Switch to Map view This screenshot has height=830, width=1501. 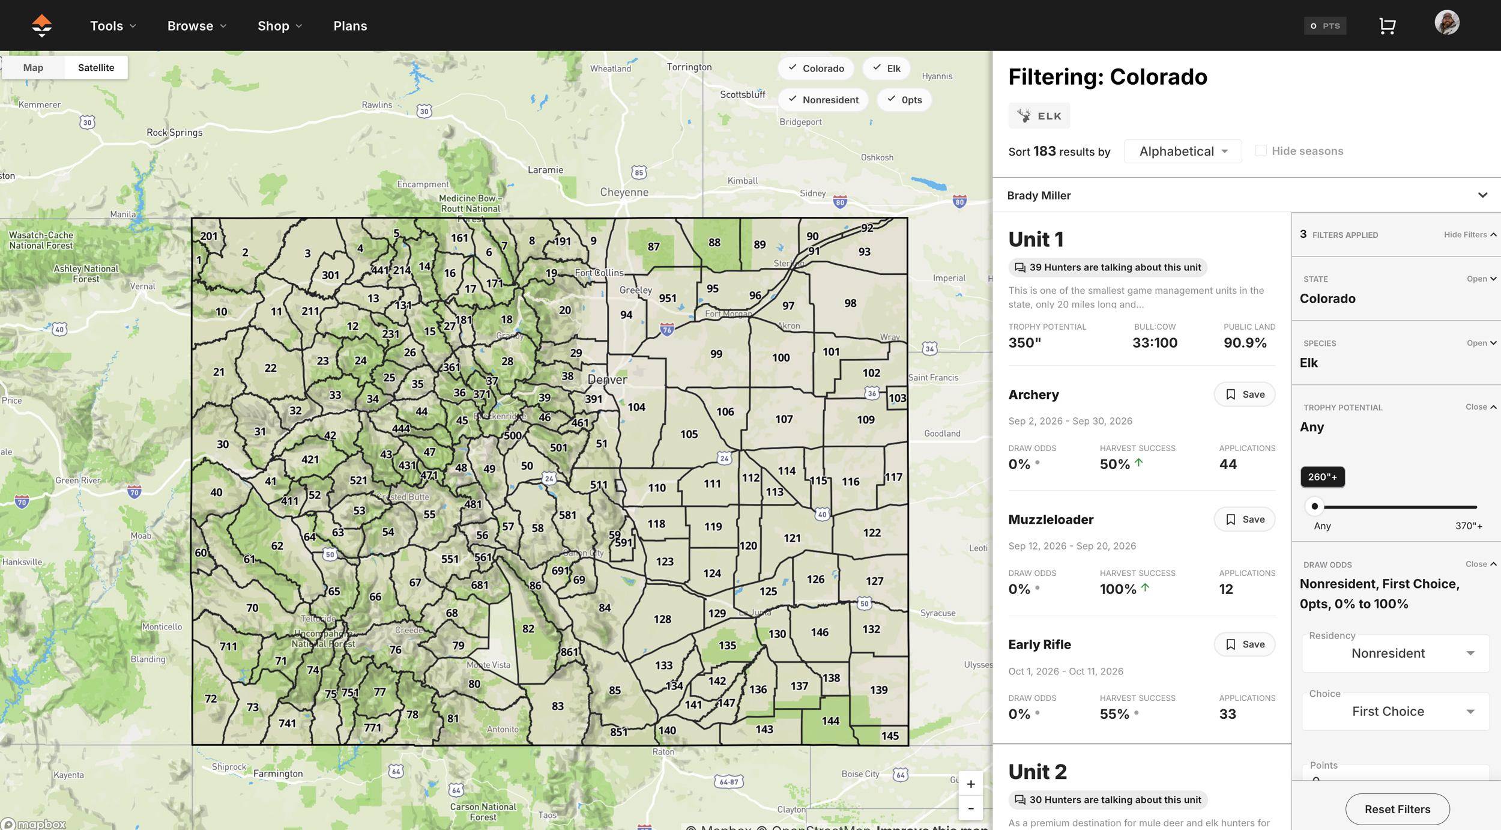coord(33,67)
